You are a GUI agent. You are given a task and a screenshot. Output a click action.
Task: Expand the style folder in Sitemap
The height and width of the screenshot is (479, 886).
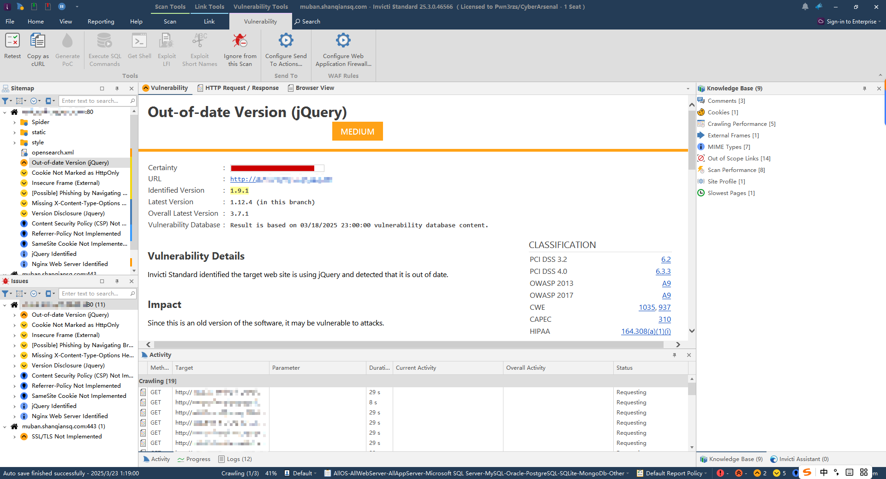pyautogui.click(x=14, y=143)
